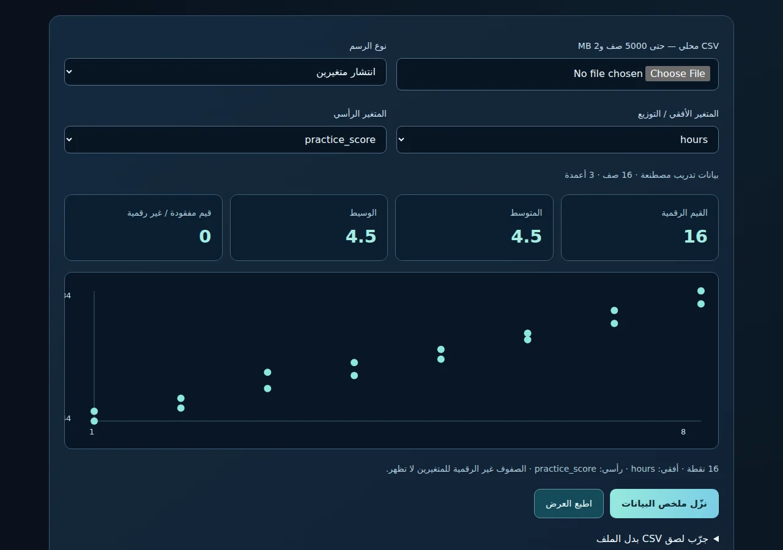The height and width of the screenshot is (550, 783).
Task: Expand the paste CSV section (جرّب لصق CSV)
Action: click(x=658, y=539)
